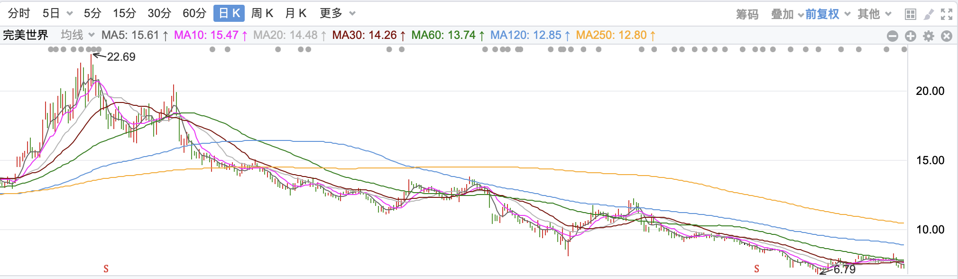Open the dropdown arrow beside 5日
The image size is (958, 279).
point(70,14)
